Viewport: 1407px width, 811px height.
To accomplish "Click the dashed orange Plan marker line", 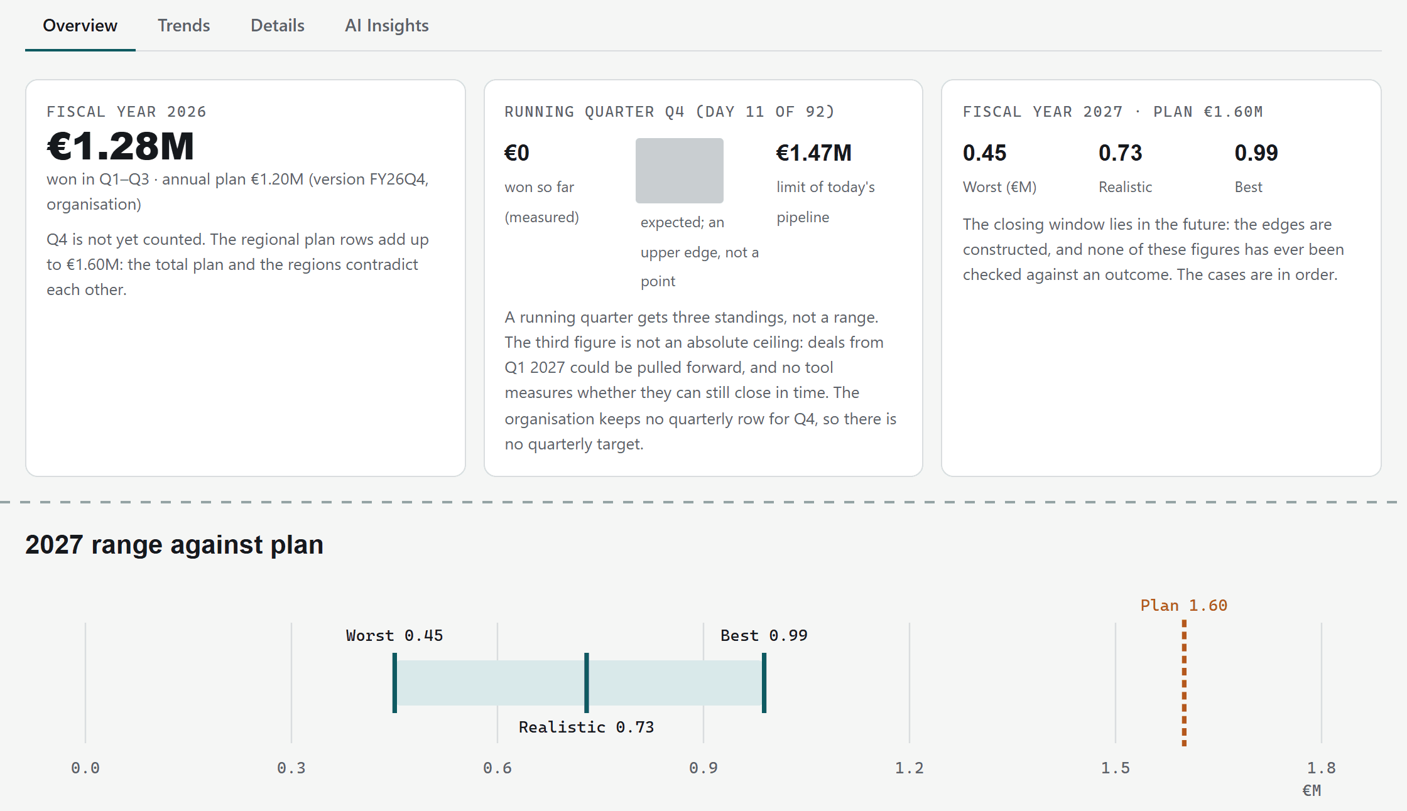I will [1184, 683].
